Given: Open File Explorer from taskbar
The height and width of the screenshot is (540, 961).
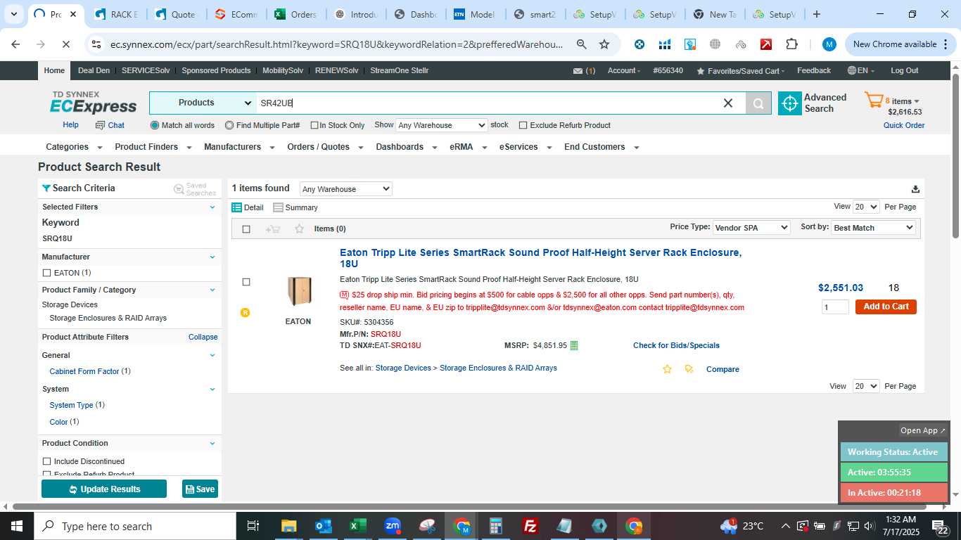Looking at the screenshot, I should pyautogui.click(x=288, y=526).
